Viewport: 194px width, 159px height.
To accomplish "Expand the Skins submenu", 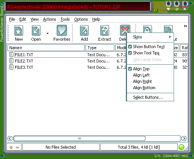I will click(x=150, y=37).
